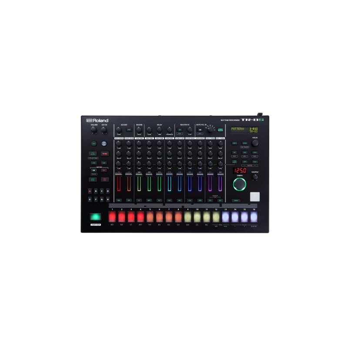Select variation C button
This screenshot has width=348, height=348.
[102, 191]
